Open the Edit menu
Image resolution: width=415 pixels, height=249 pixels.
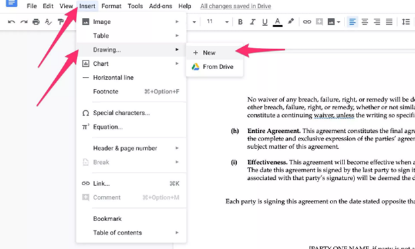tap(48, 6)
